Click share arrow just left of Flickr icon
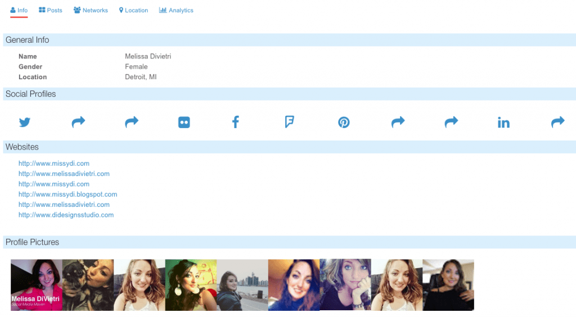 point(132,122)
